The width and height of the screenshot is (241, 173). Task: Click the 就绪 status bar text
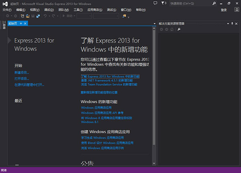point(4,170)
